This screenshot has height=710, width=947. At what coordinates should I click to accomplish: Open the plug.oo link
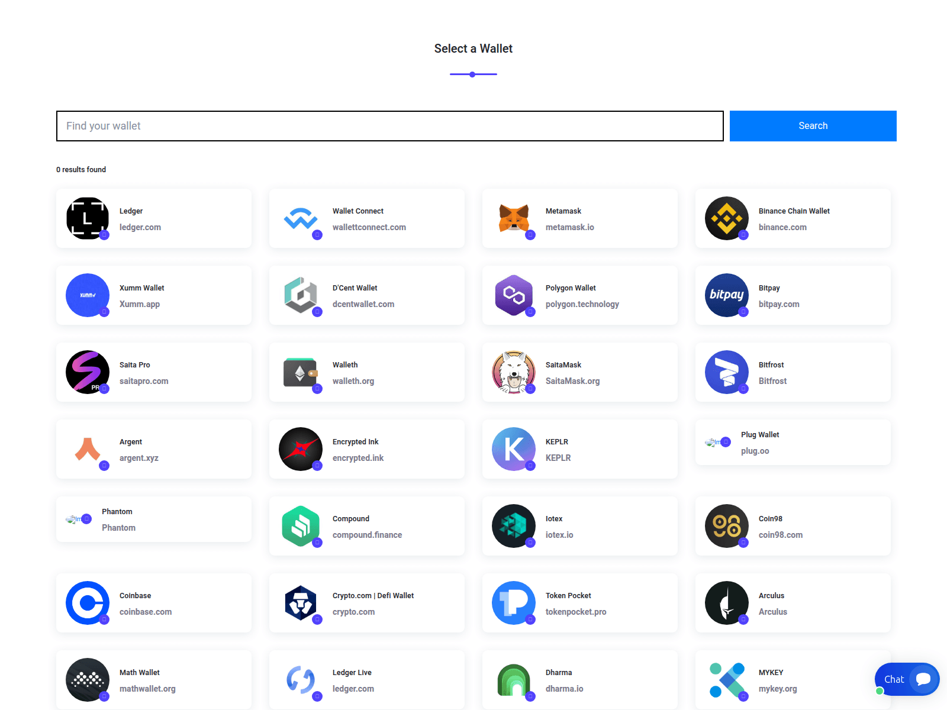[755, 451]
